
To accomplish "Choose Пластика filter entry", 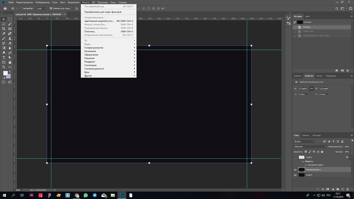I will pos(109,32).
